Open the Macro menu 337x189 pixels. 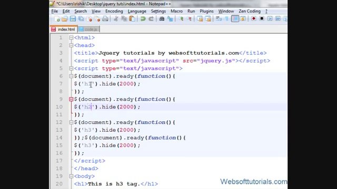[177, 11]
